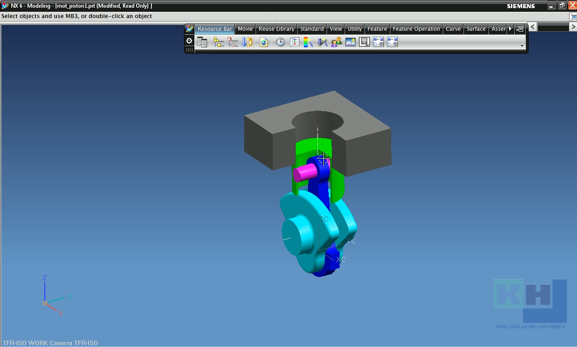Open the Assembly Navigator icon
Viewport: 577px width, 347px height.
[219, 42]
